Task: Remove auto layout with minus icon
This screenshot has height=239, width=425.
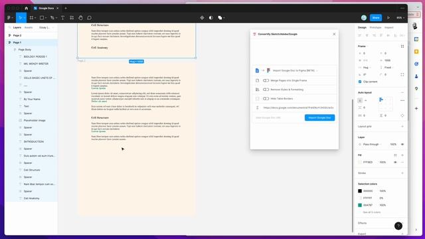Action: [x=402, y=92]
